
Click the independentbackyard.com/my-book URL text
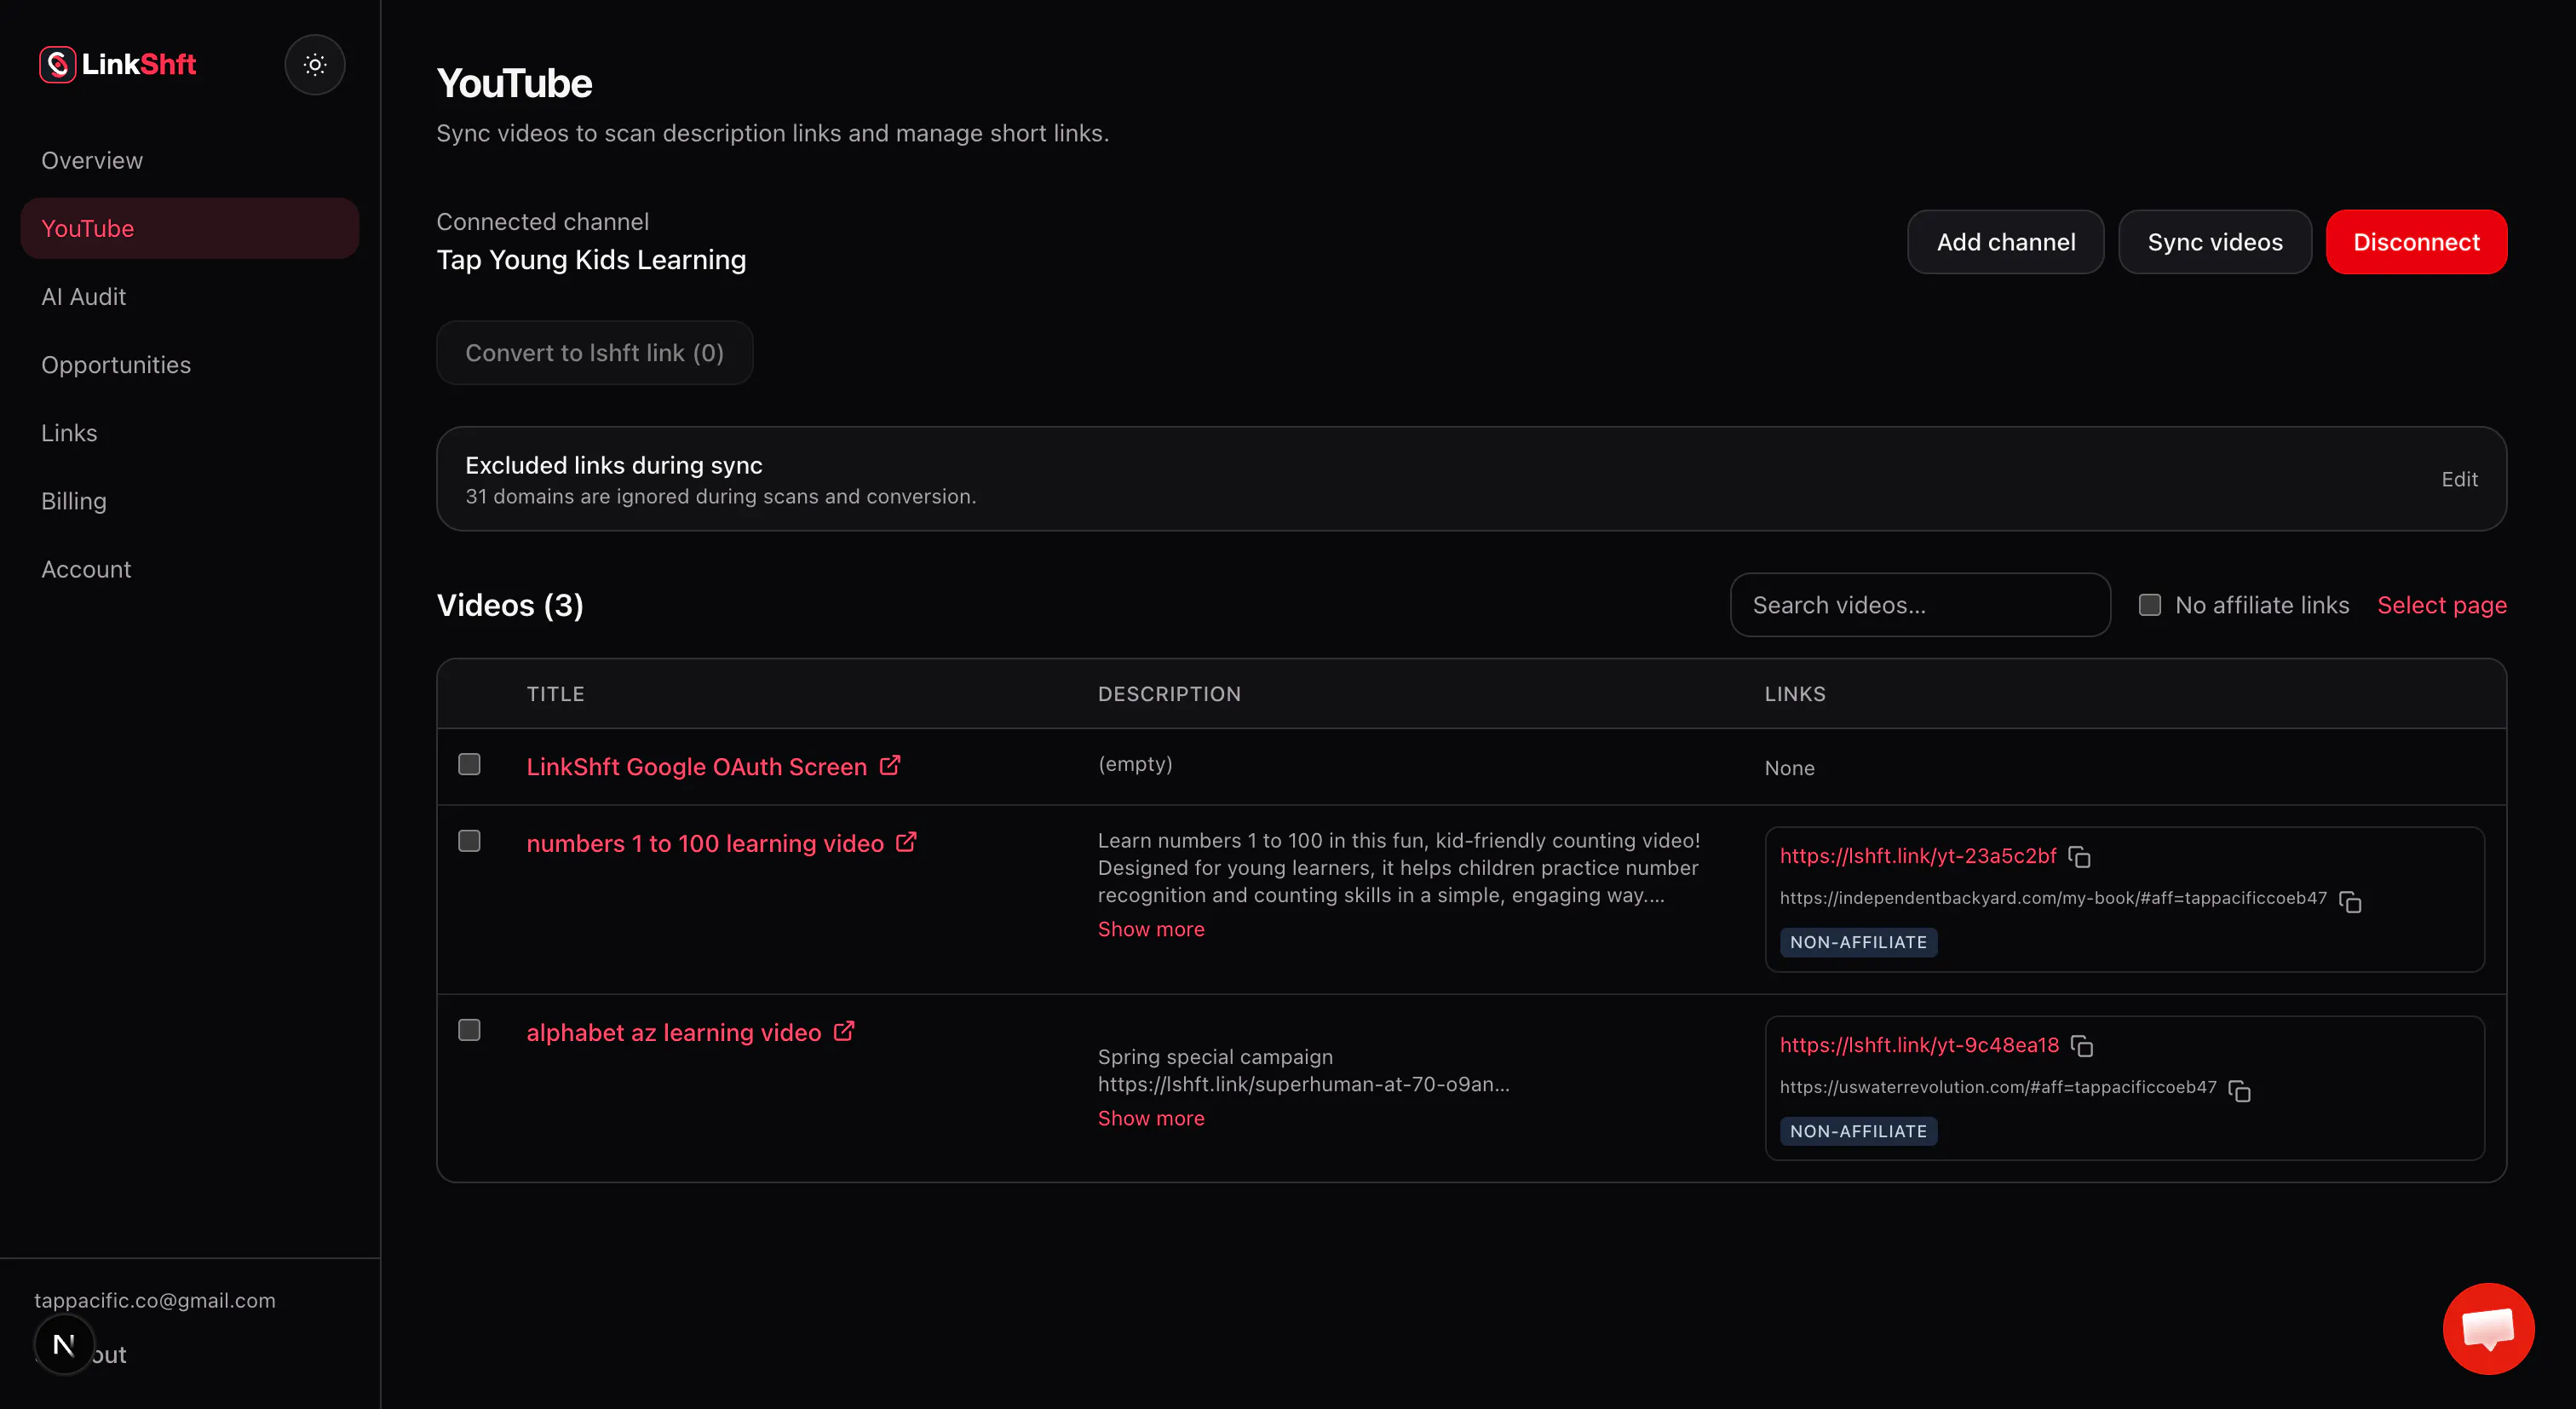(x=2053, y=898)
